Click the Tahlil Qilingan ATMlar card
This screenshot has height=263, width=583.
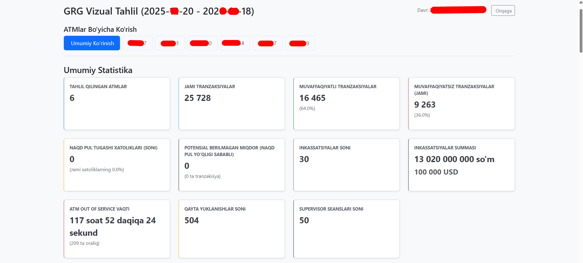117,104
